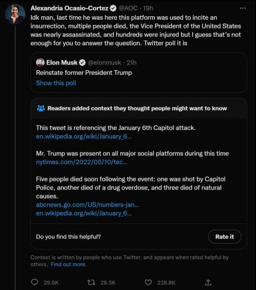Open the @AOC handle

(x=128, y=8)
